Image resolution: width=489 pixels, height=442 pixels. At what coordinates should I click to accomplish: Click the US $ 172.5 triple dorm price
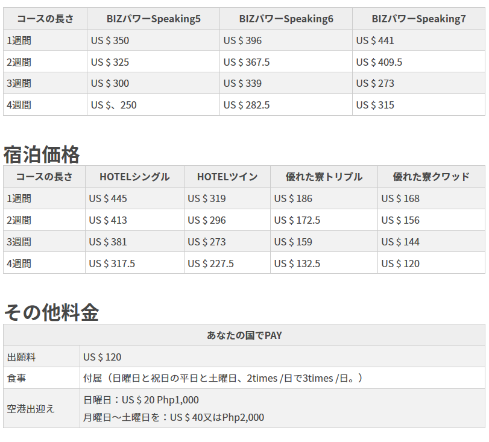point(297,220)
